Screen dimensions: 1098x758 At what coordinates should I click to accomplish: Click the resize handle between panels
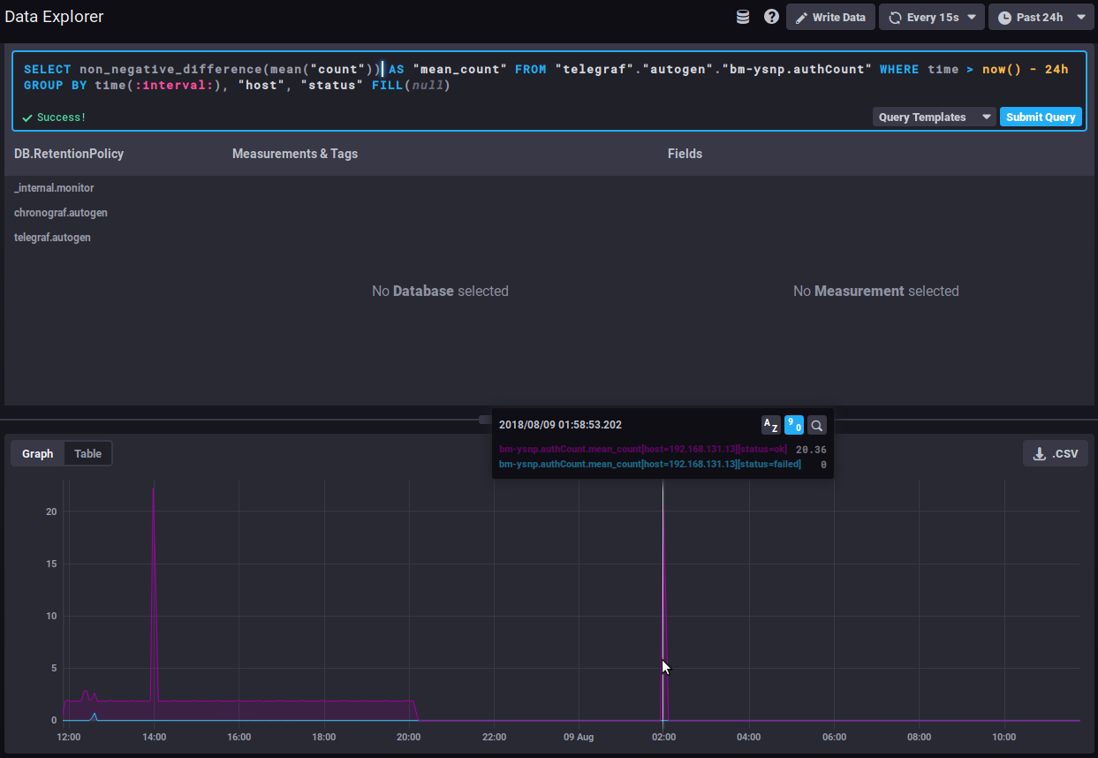[x=485, y=419]
